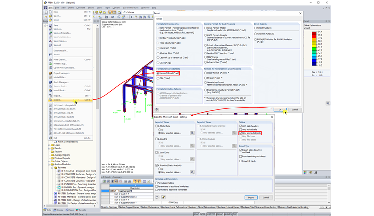Enable 3. Load Data checkbox
Screen dimensions: 374x216
pos(156,152)
